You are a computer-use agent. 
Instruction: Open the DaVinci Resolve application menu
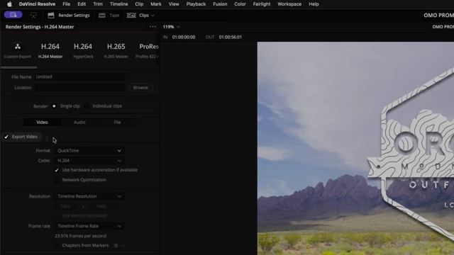tap(37, 4)
